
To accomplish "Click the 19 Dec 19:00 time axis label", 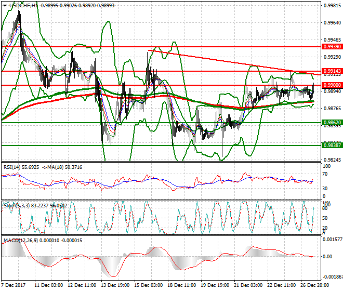I will click(x=215, y=285).
